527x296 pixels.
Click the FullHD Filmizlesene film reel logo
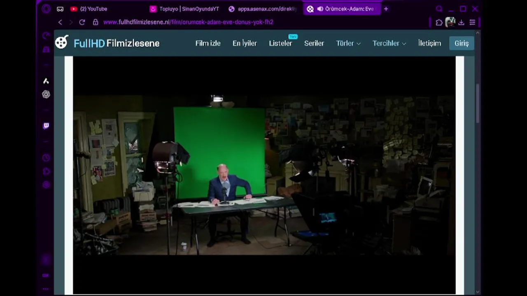pyautogui.click(x=62, y=42)
